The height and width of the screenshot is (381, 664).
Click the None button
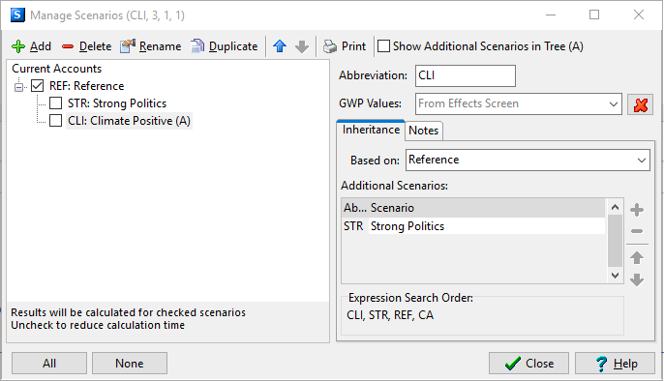click(x=130, y=364)
